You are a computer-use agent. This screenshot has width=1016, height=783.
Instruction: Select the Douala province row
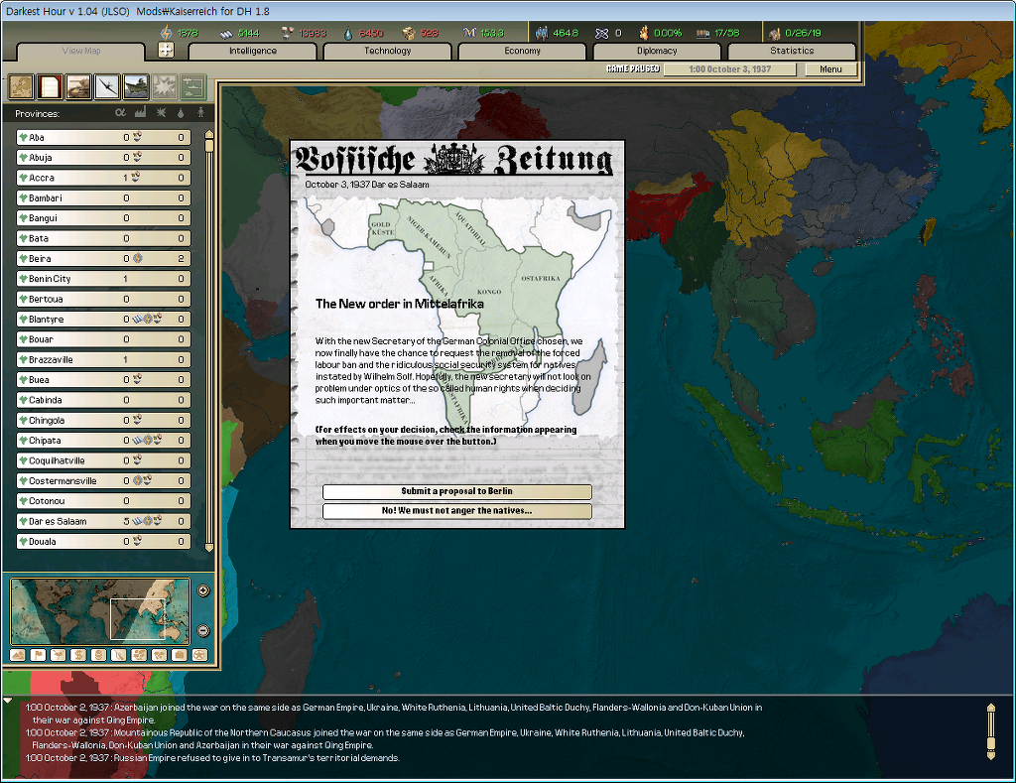[103, 541]
